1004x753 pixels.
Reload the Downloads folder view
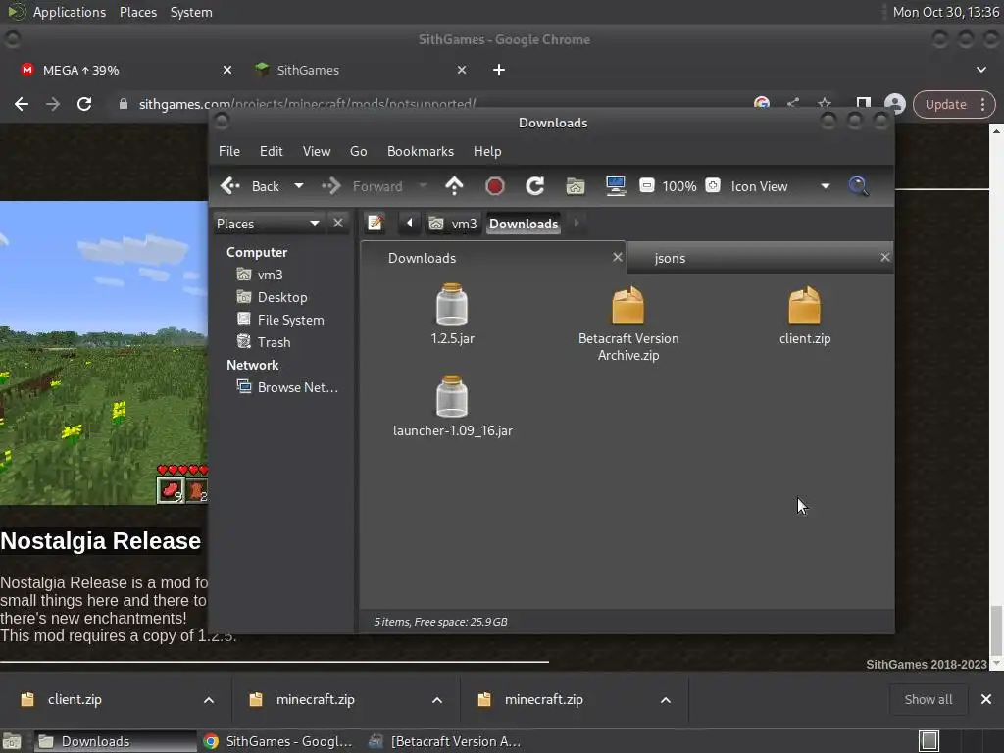tap(534, 186)
